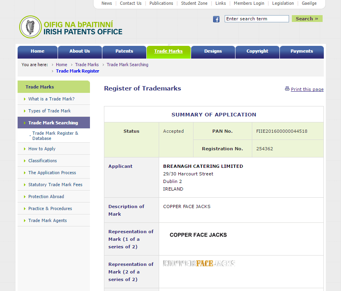341x291 pixels.
Task: Click the Accepted status value
Action: coord(173,131)
